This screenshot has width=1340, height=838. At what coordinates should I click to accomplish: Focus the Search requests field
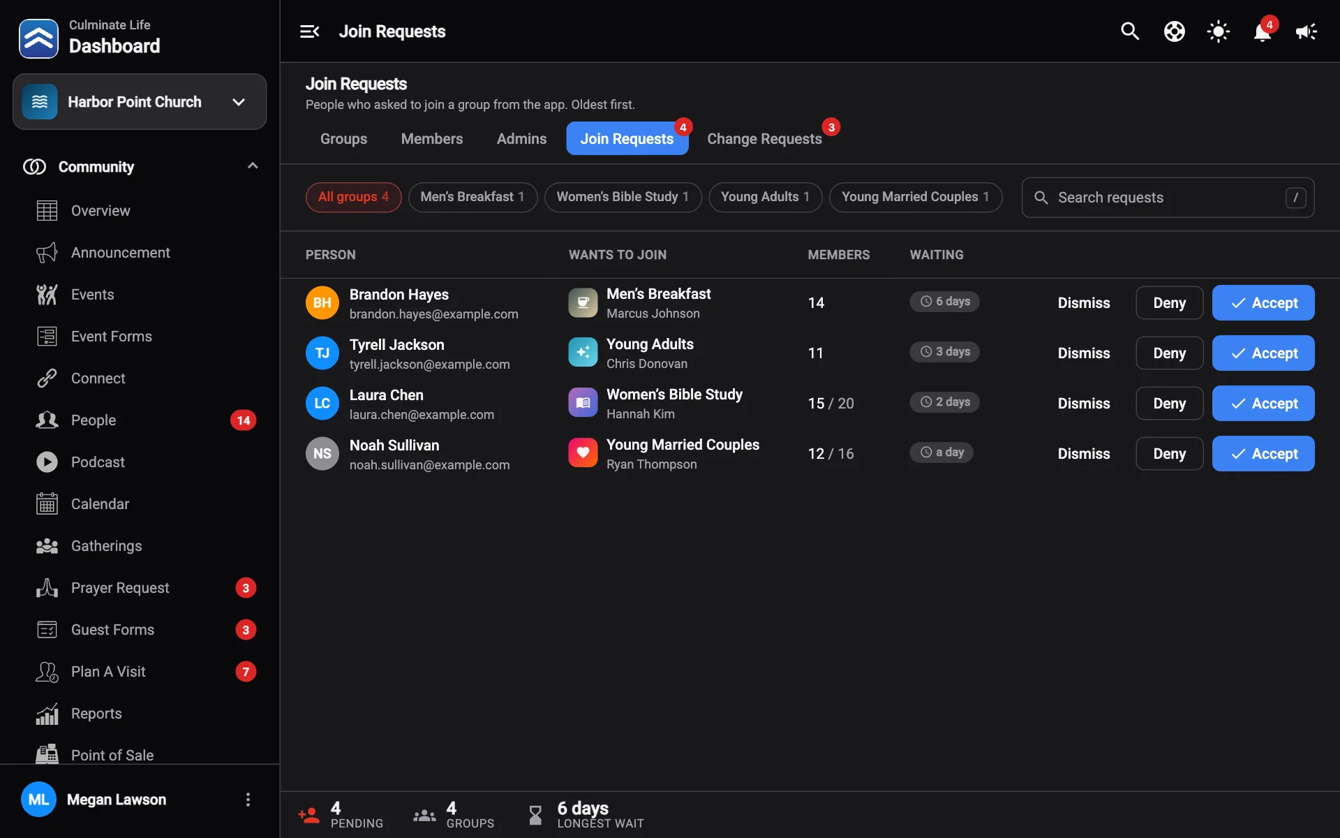click(1168, 198)
